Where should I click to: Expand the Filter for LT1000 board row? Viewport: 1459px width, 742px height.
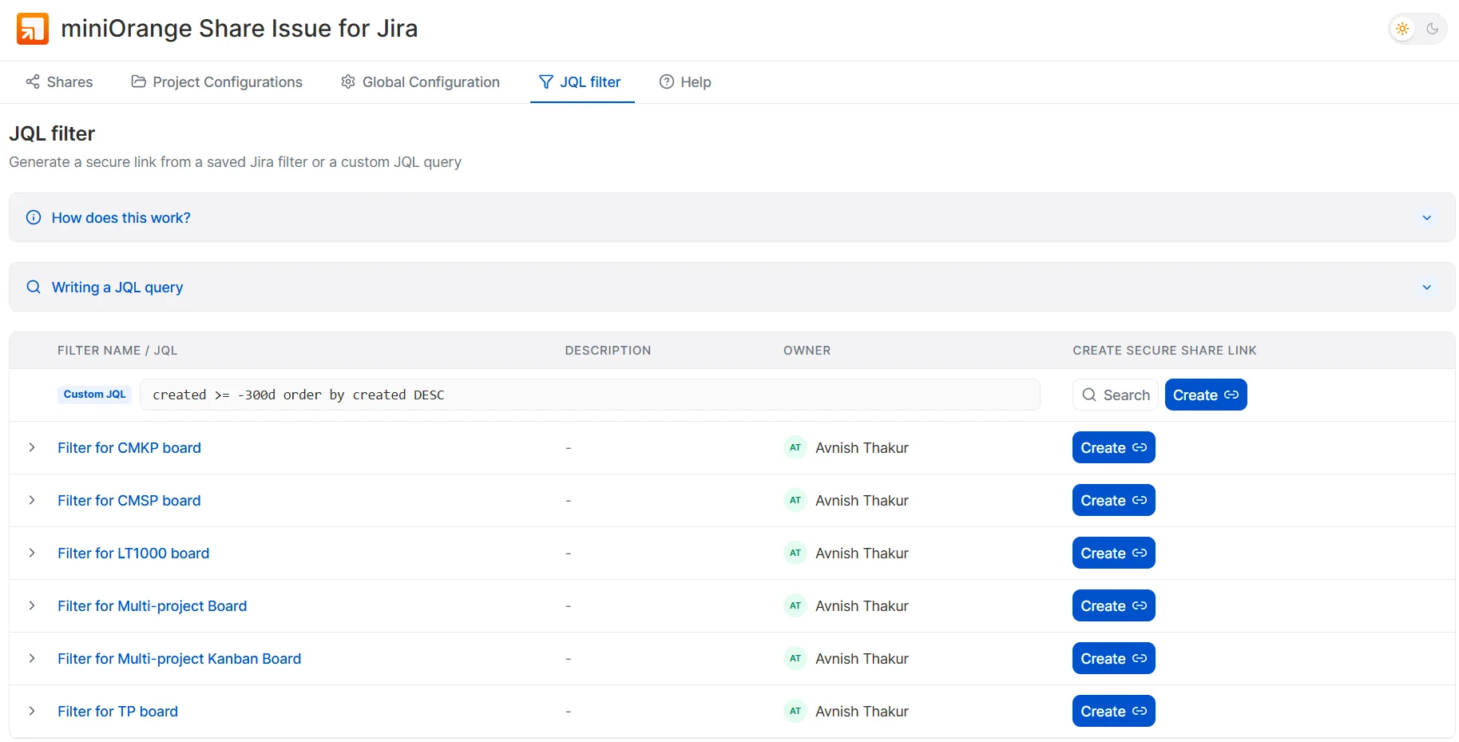coord(32,554)
